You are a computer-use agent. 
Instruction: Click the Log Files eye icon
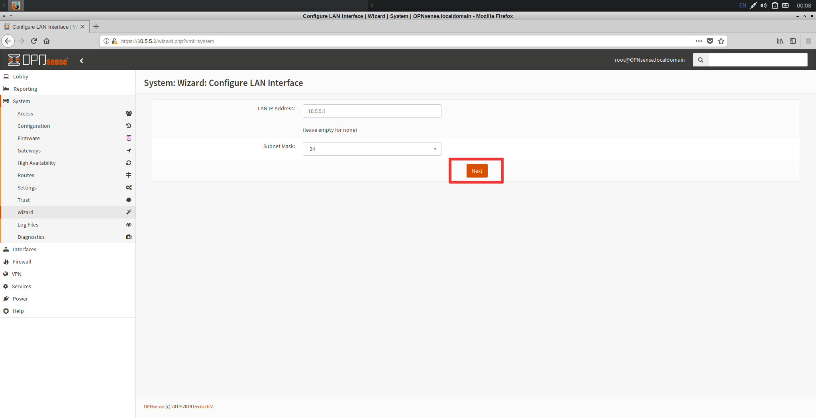click(x=129, y=225)
